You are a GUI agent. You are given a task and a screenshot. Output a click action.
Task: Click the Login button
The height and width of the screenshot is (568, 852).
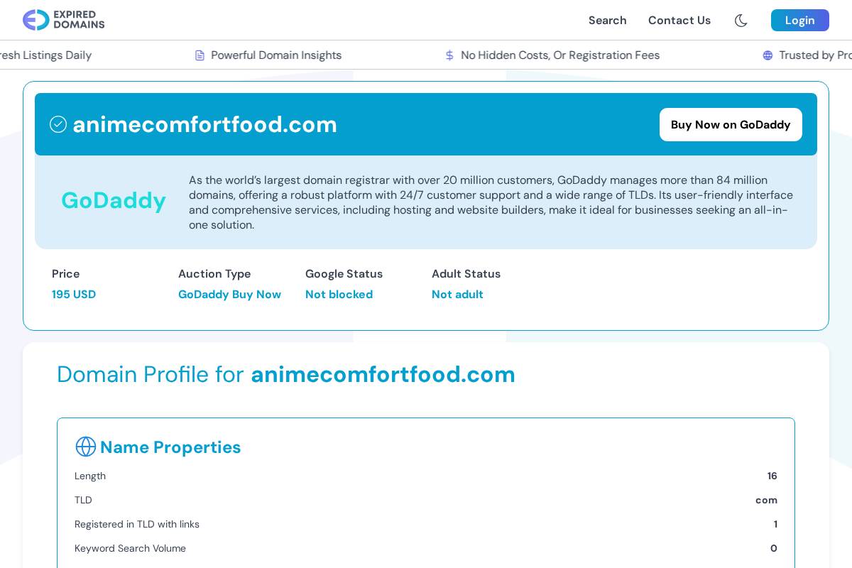coord(799,21)
